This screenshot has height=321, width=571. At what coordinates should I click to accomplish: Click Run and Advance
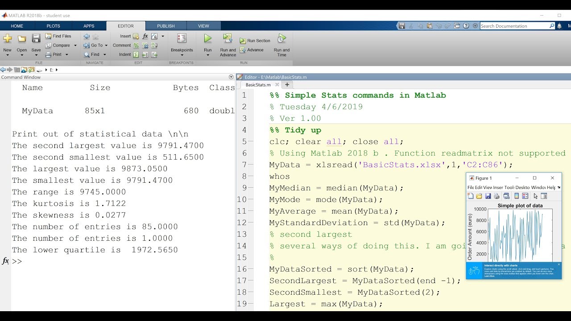228,45
